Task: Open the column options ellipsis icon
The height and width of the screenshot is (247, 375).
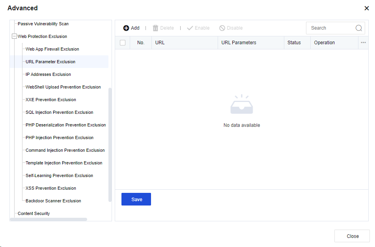Action: tap(363, 43)
